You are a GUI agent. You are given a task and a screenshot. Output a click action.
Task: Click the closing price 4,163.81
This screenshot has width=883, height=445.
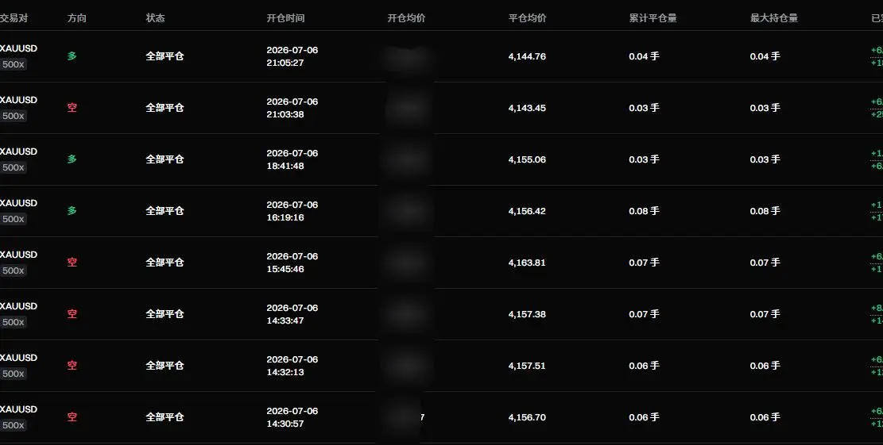tap(527, 263)
